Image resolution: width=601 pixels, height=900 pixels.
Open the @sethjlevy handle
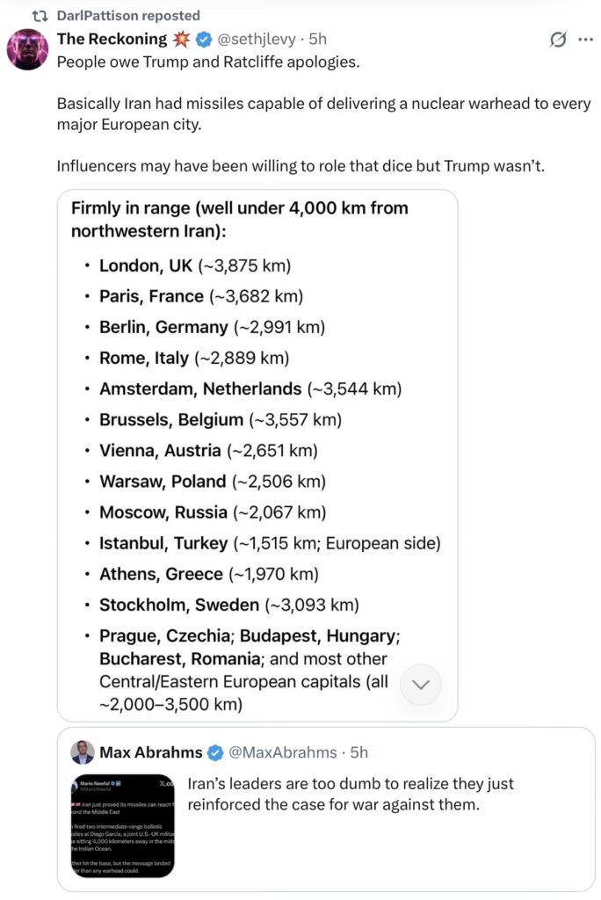(x=258, y=40)
